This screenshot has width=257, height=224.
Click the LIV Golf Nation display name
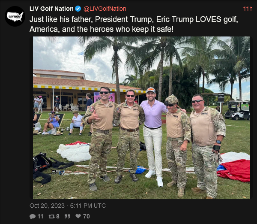51,9
